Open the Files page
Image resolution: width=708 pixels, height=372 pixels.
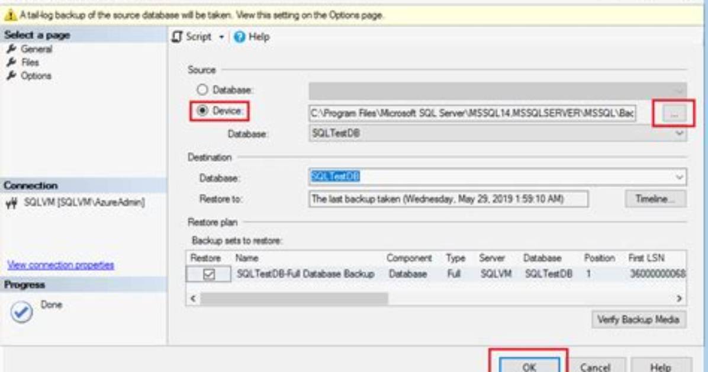coord(30,62)
